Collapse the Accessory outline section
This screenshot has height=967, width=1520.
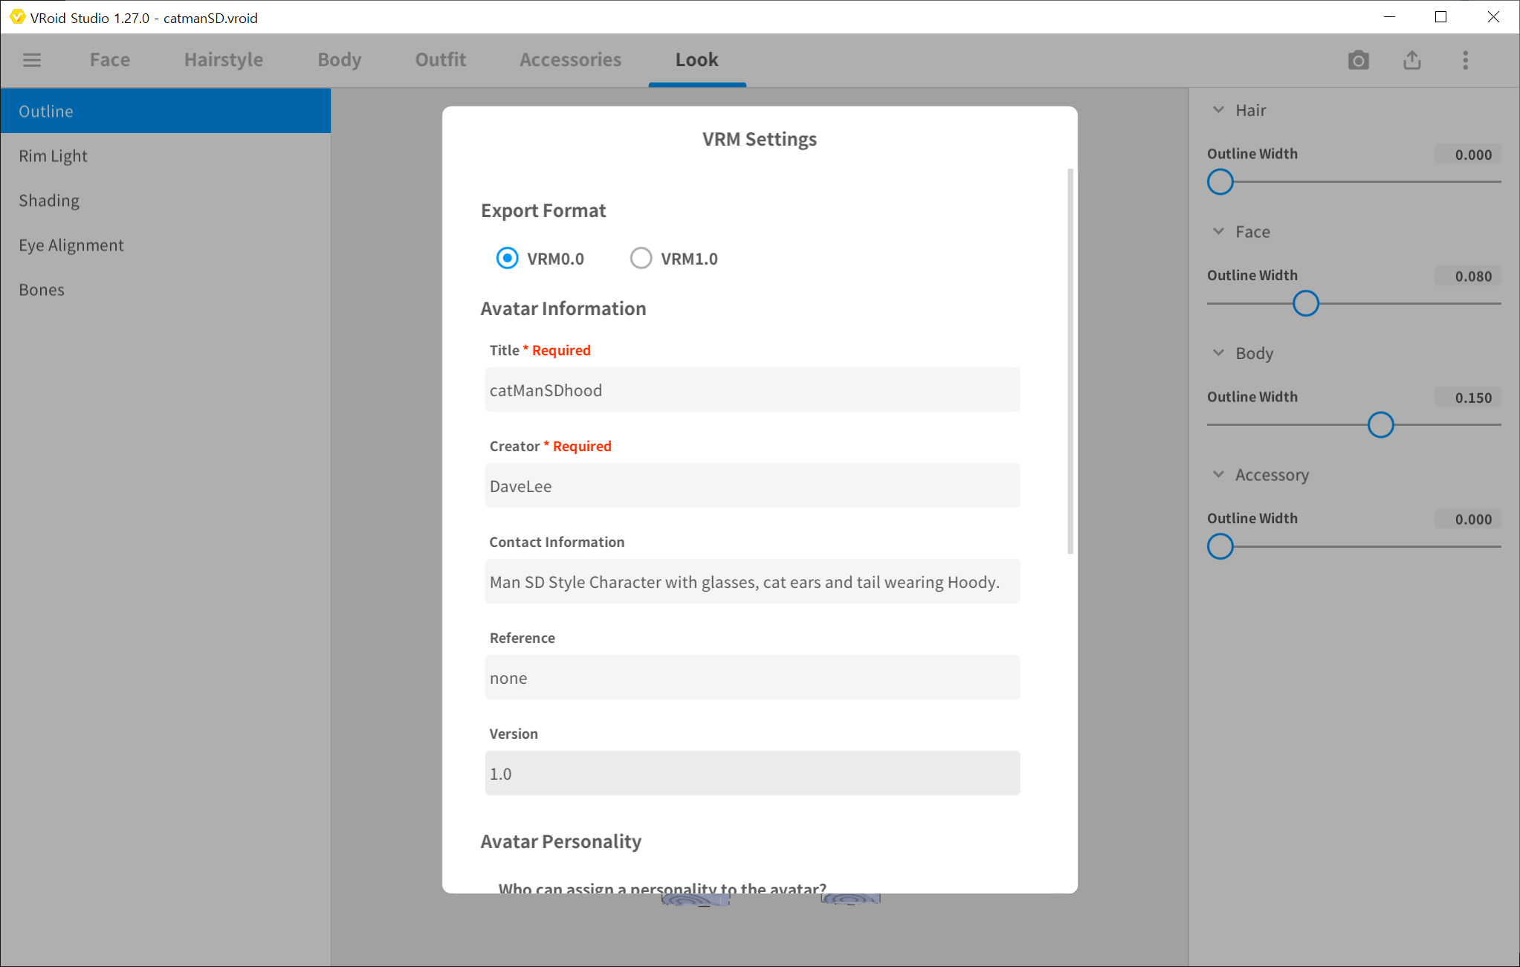(x=1218, y=475)
